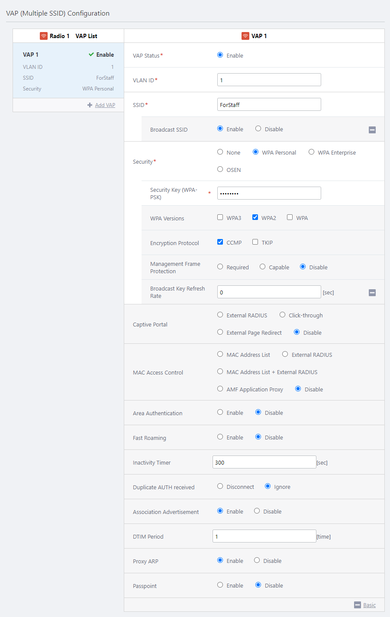Set Captive Portal to Click-through
Image resolution: width=390 pixels, height=617 pixels.
pyautogui.click(x=283, y=315)
